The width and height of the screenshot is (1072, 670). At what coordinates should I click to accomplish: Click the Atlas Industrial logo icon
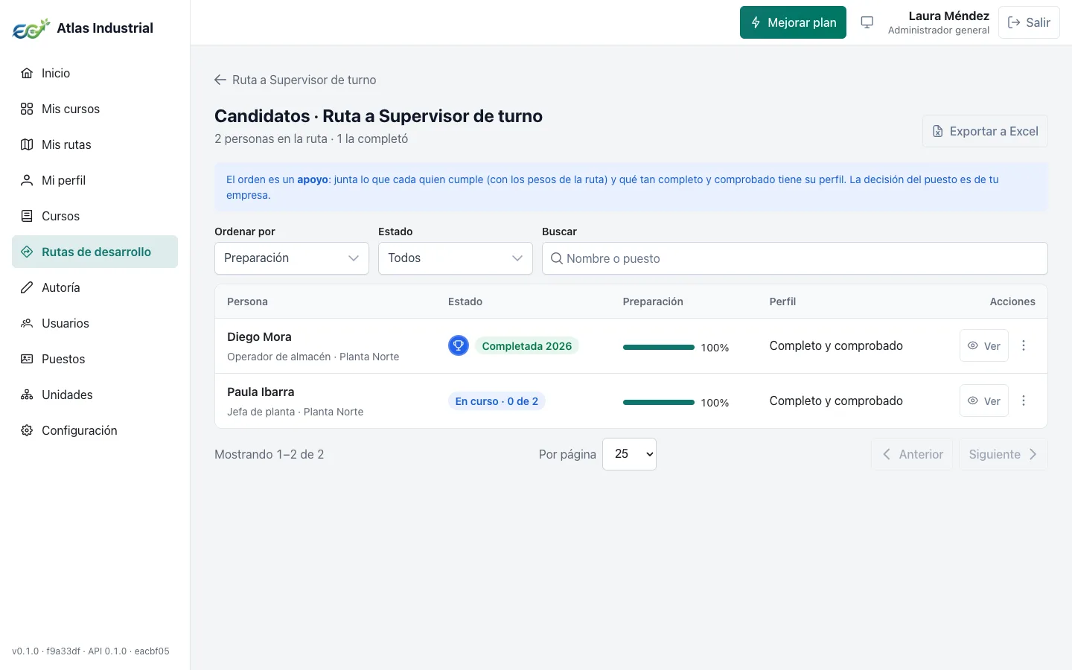pyautogui.click(x=31, y=29)
